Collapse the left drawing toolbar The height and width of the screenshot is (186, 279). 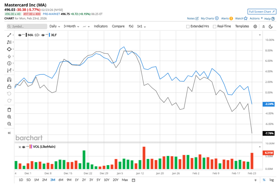tap(9, 133)
